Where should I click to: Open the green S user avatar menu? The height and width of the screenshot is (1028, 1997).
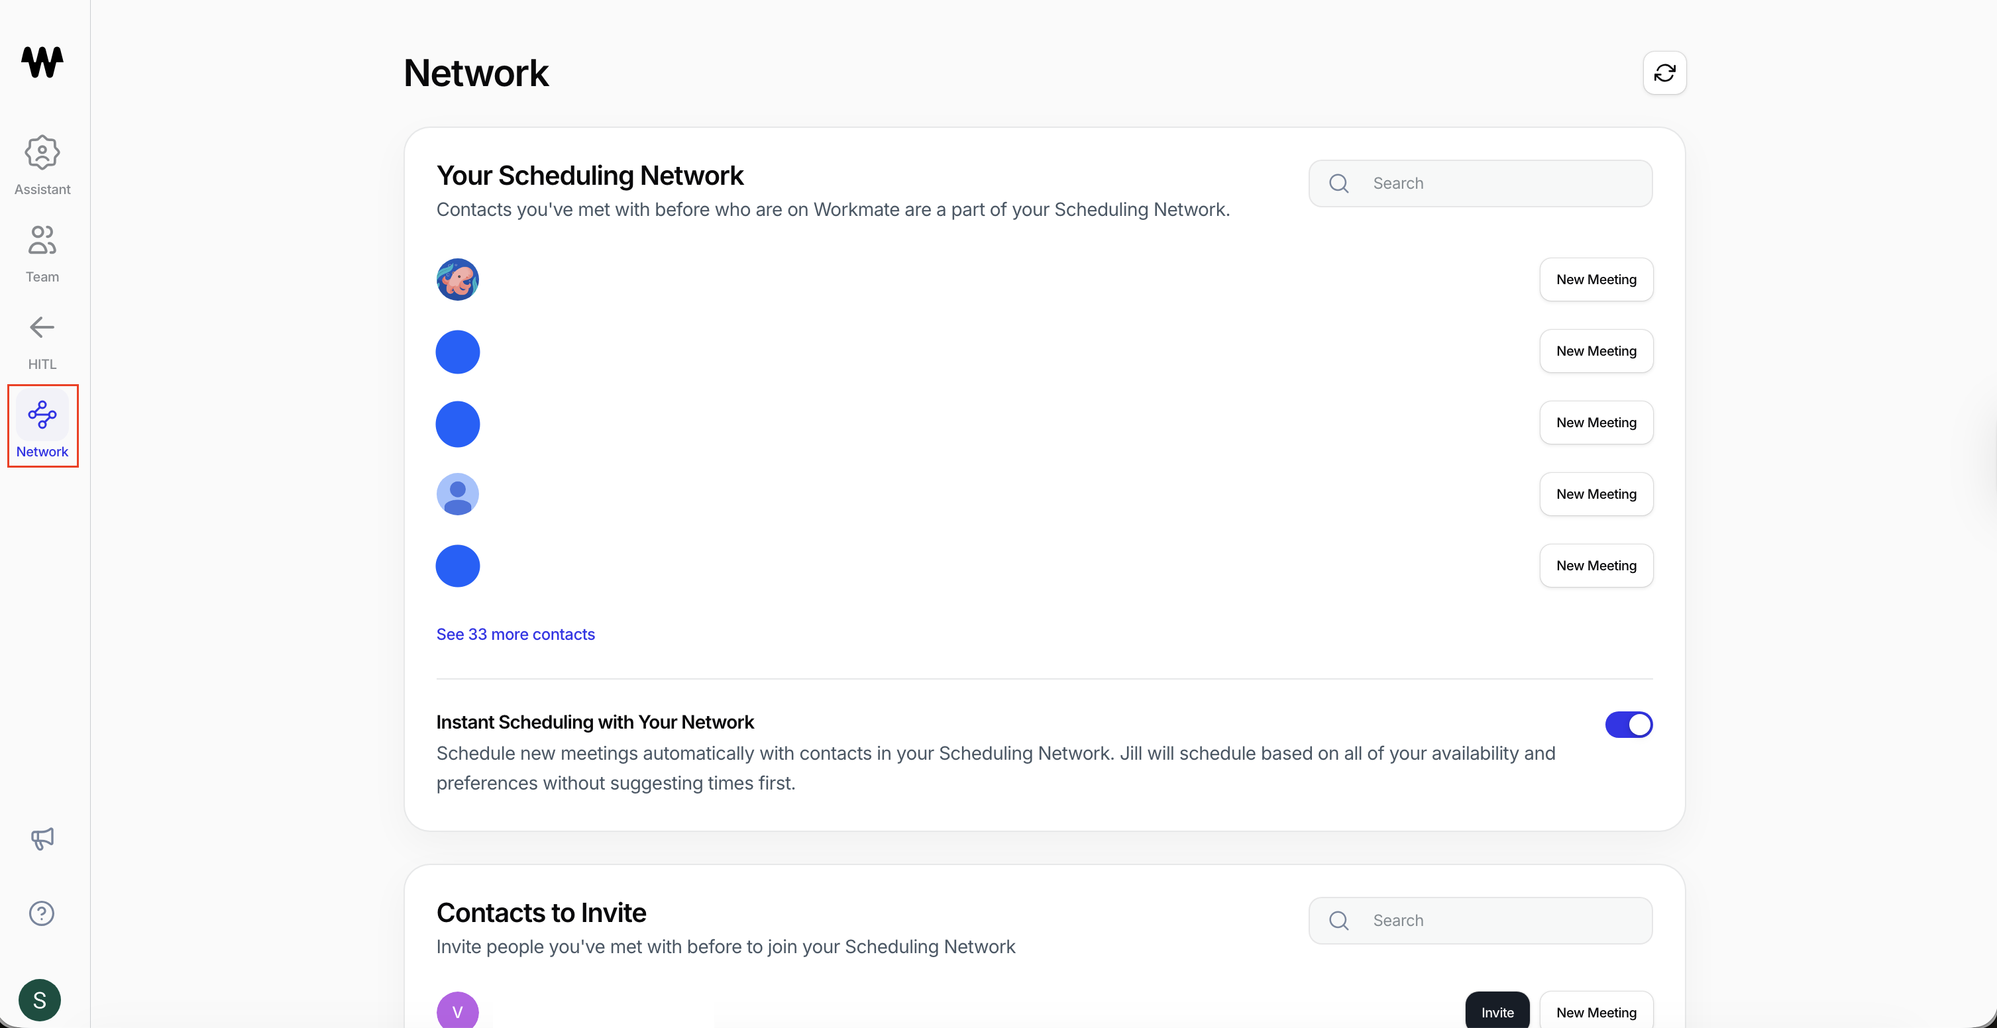[x=40, y=1000]
